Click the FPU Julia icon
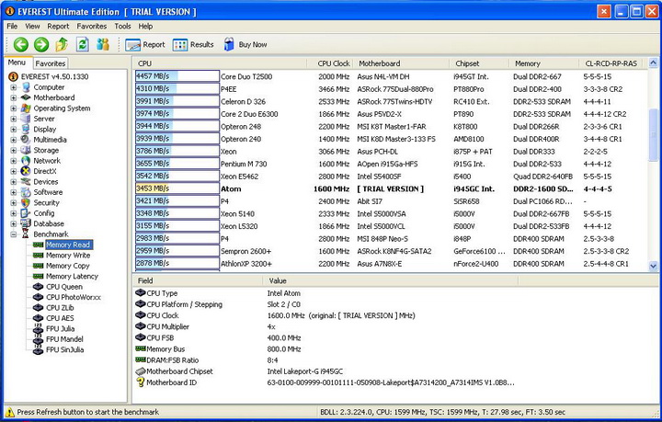 [x=38, y=329]
